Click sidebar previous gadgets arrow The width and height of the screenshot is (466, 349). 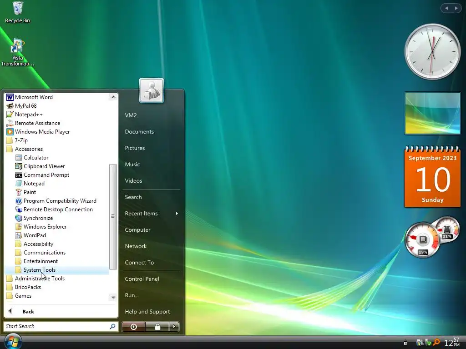446,8
